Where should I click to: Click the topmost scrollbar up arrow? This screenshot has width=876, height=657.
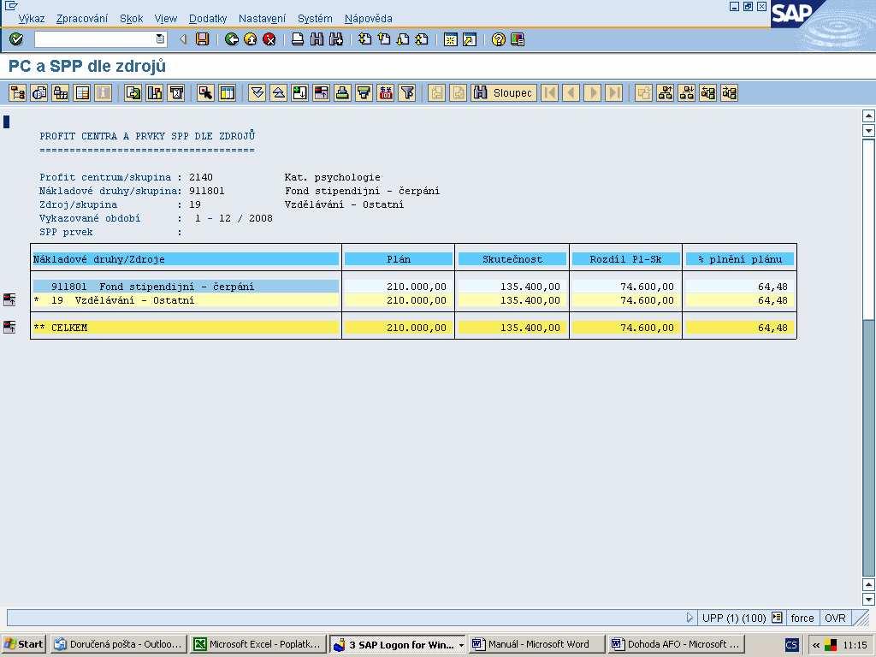pos(868,116)
